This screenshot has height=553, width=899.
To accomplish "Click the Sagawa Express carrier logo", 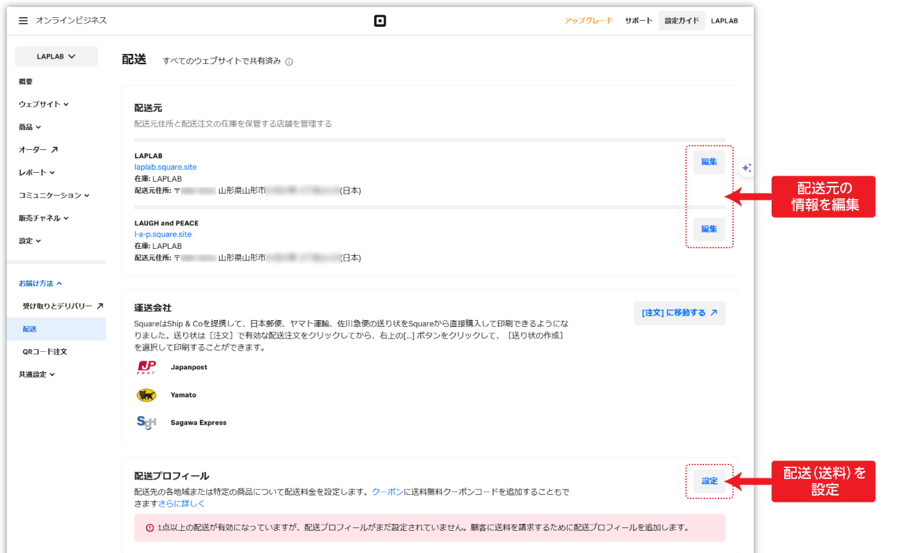I will pos(146,422).
